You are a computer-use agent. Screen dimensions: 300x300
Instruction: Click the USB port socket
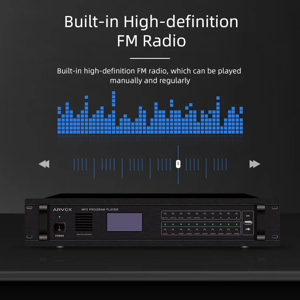(248, 222)
